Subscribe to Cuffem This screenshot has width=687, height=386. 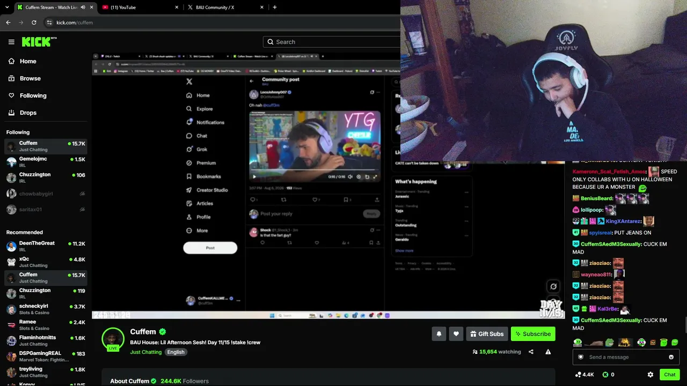[x=533, y=334]
